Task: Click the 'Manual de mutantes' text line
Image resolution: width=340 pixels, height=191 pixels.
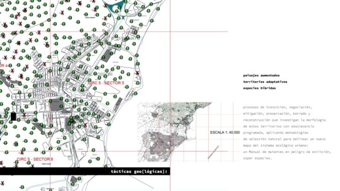Action: click(x=286, y=152)
